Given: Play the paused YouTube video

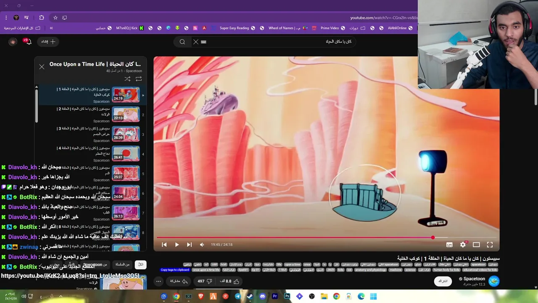Looking at the screenshot, I should [177, 245].
